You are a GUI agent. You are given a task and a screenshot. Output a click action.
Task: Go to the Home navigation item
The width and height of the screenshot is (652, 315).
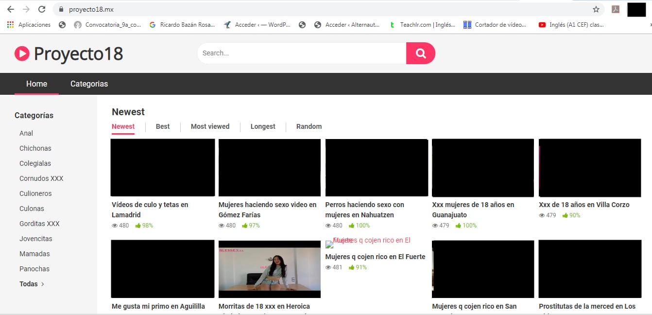[x=36, y=84]
